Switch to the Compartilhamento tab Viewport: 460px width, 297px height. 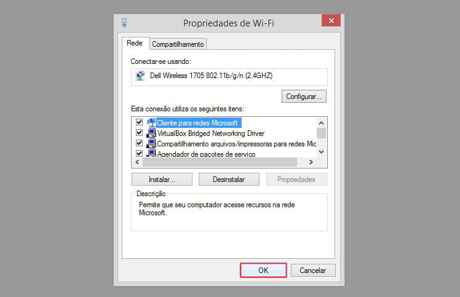(178, 44)
